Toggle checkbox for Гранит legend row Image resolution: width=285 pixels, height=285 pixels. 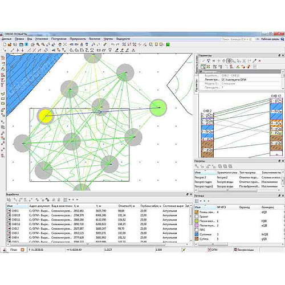click(197, 217)
